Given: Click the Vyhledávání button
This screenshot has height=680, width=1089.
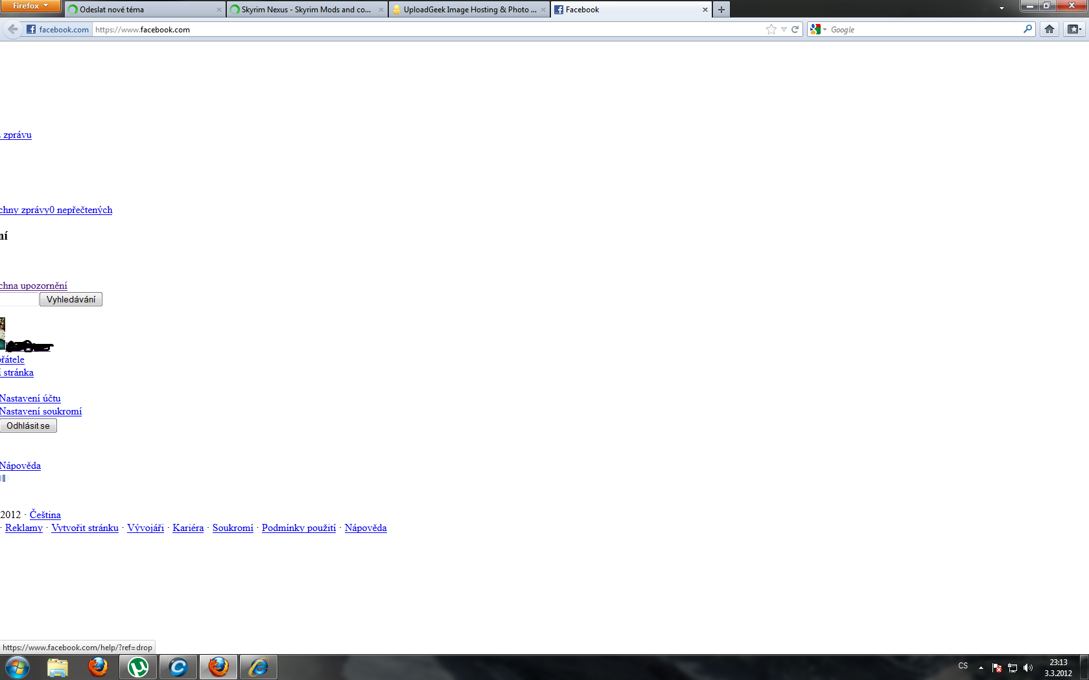Looking at the screenshot, I should click(x=71, y=299).
